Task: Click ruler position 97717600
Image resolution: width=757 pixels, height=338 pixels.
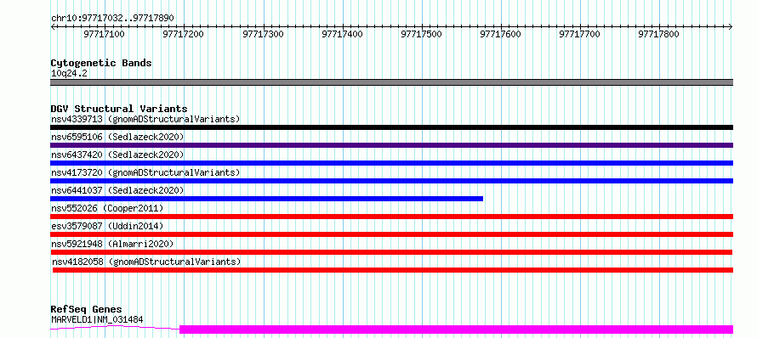Action: point(501,34)
